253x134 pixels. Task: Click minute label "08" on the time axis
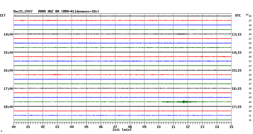[130, 127]
